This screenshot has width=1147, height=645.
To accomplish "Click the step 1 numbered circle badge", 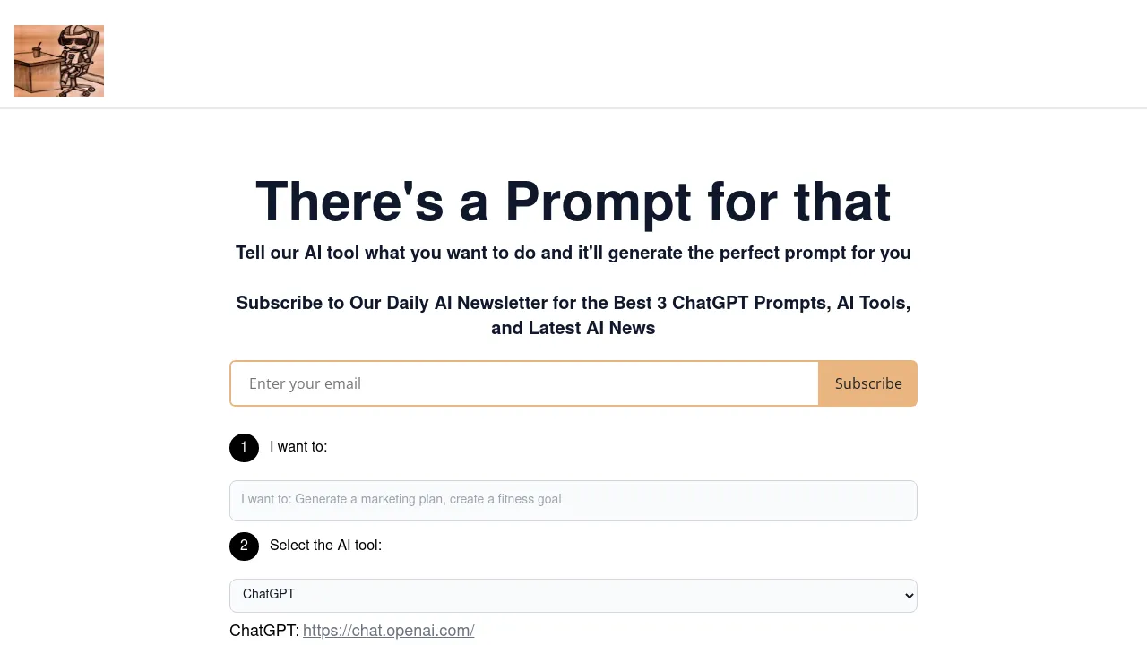I will click(244, 447).
